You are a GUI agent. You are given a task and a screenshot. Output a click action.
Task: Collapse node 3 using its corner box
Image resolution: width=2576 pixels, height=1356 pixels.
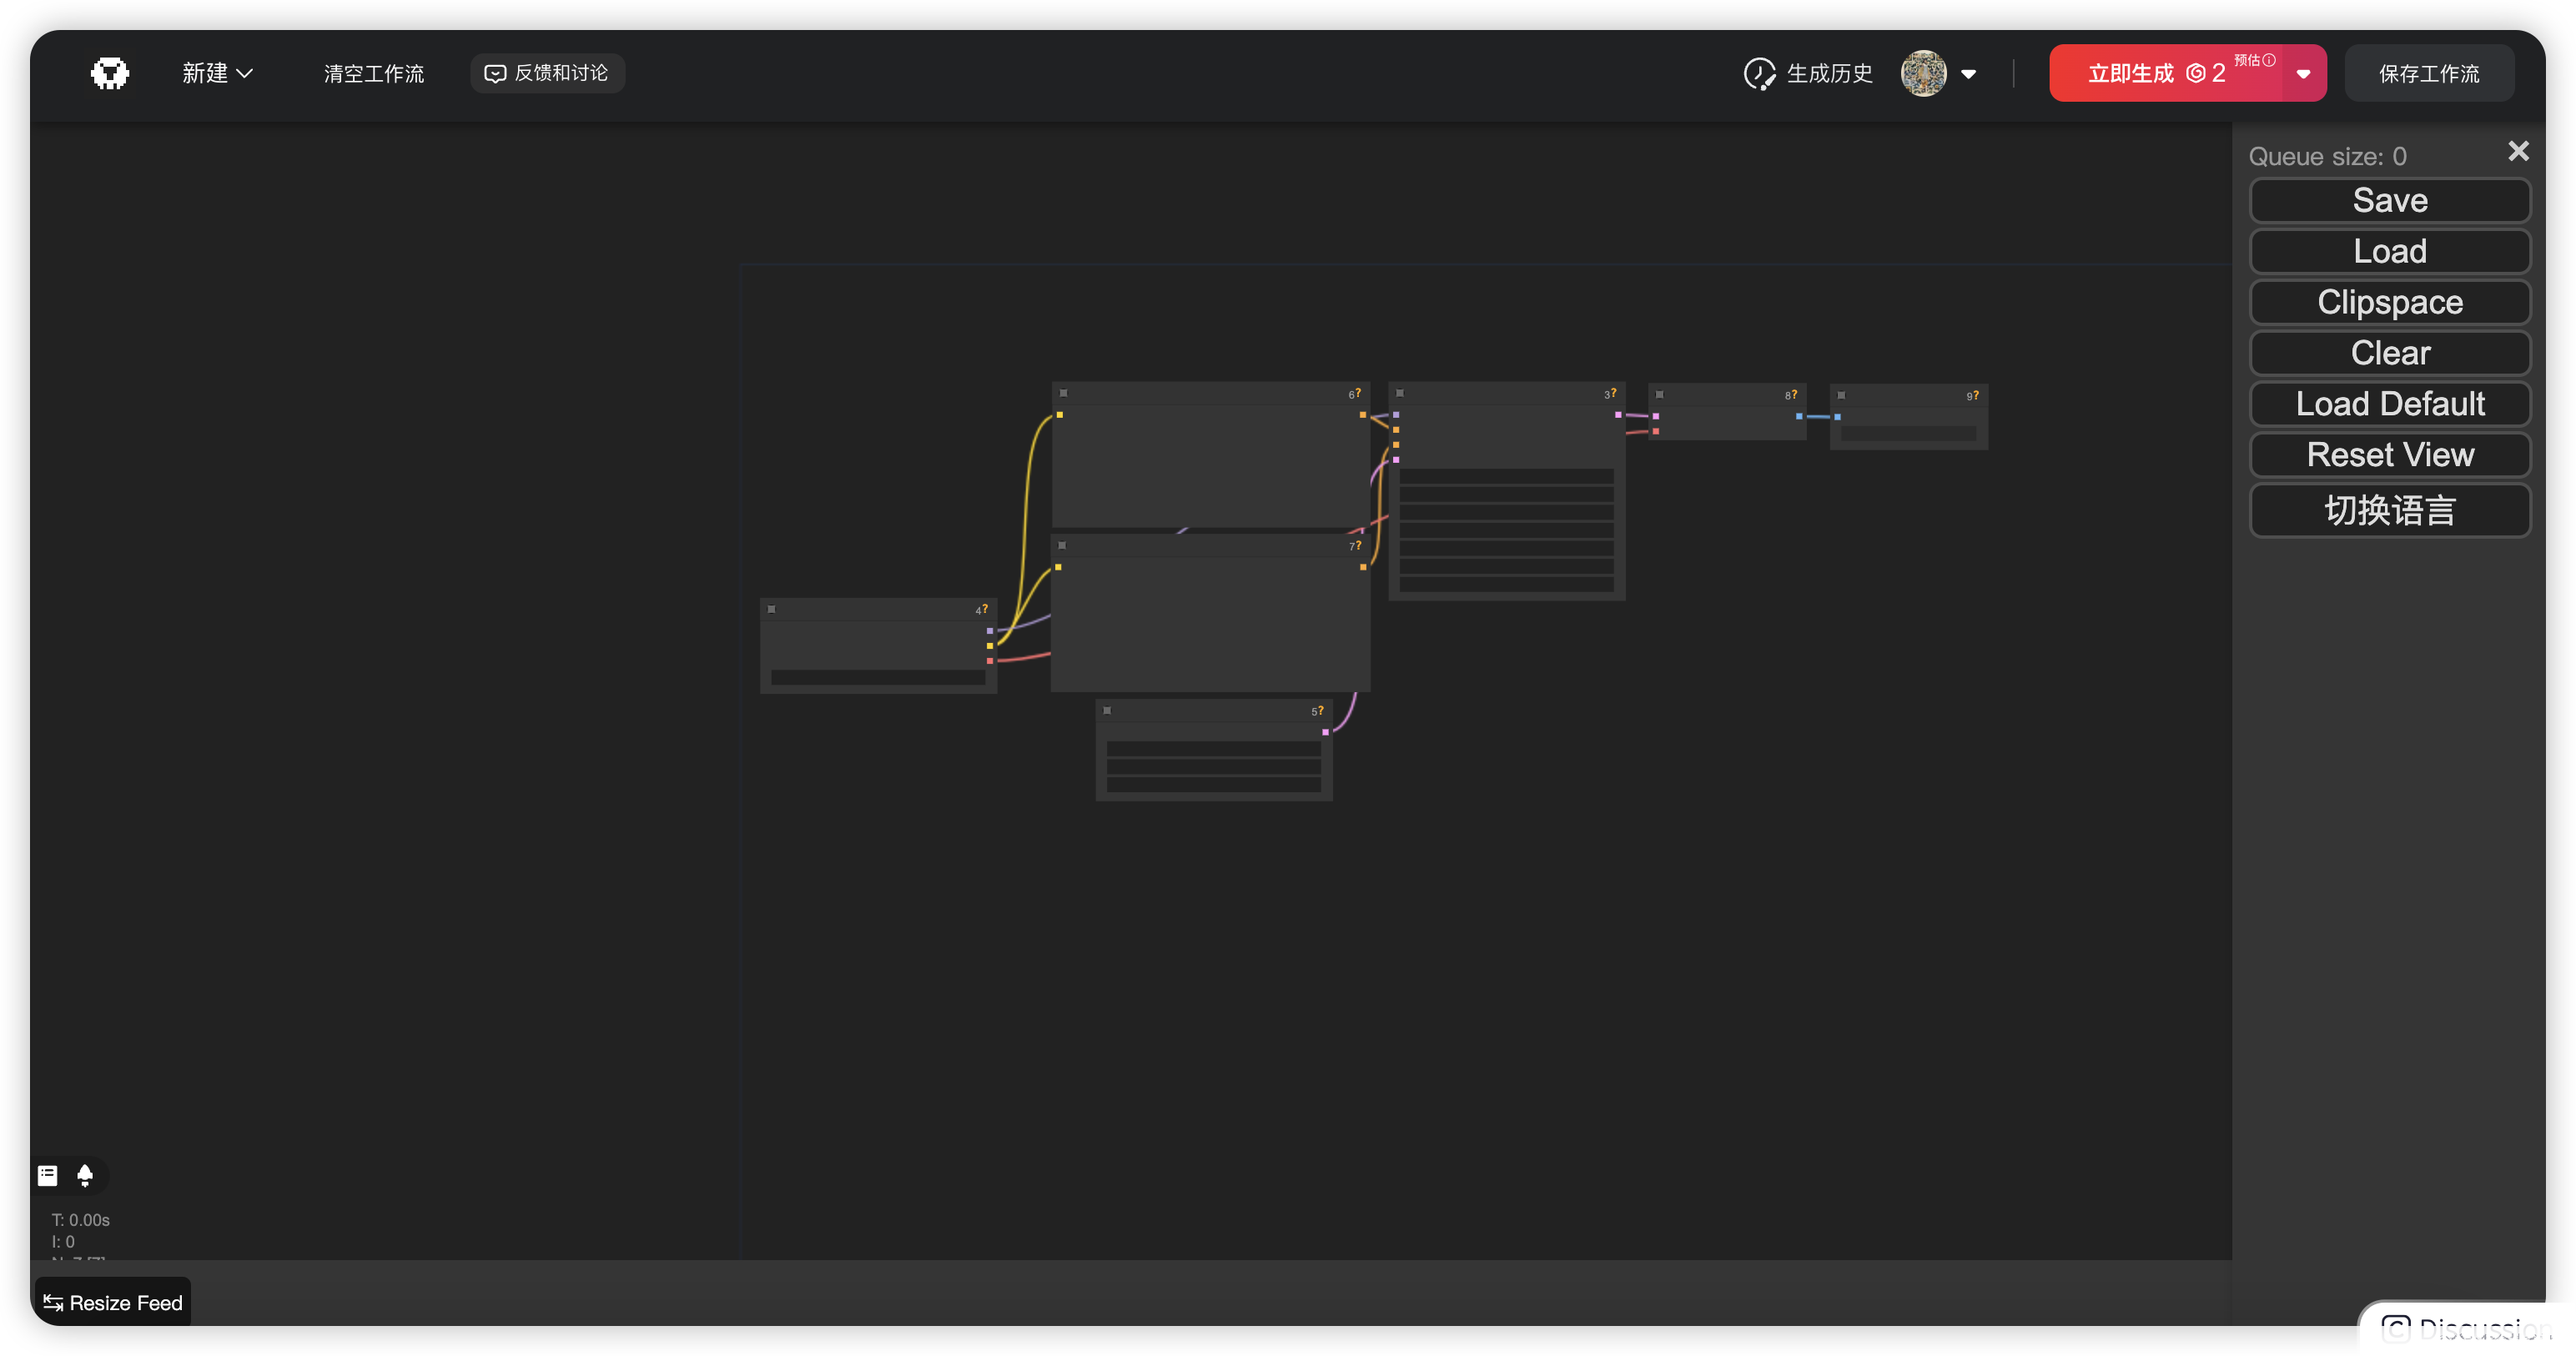[1400, 393]
